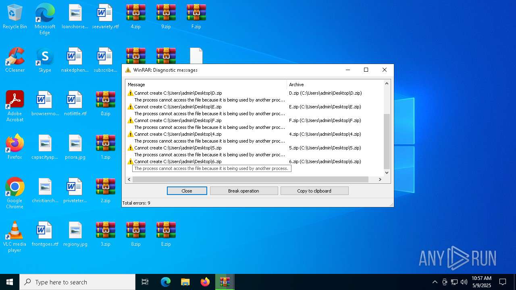Open VLC media player shortcut
Image resolution: width=516 pixels, height=290 pixels.
point(15,237)
